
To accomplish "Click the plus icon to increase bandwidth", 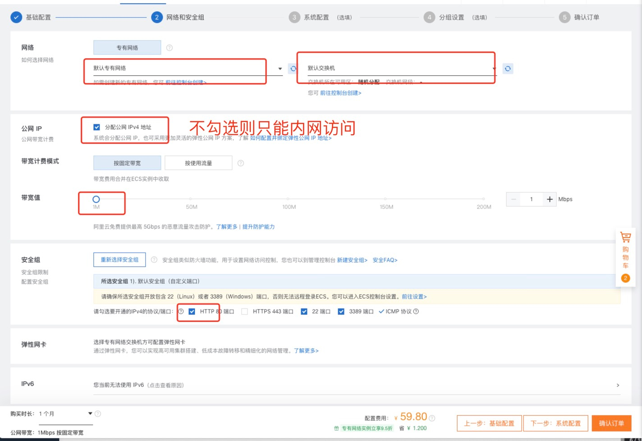I will pos(550,199).
